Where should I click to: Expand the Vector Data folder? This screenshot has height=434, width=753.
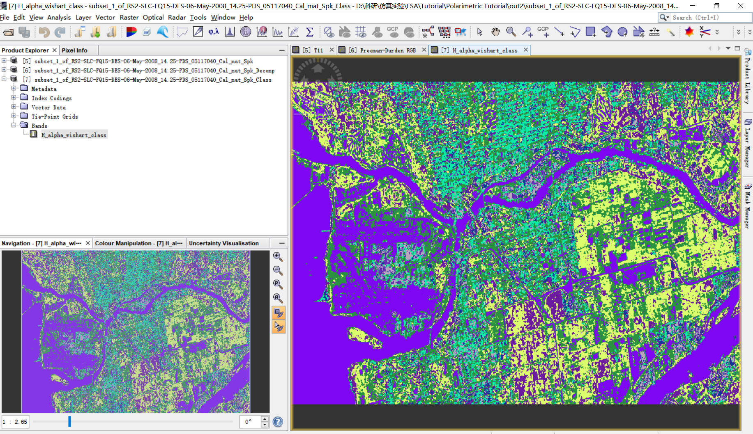click(14, 107)
